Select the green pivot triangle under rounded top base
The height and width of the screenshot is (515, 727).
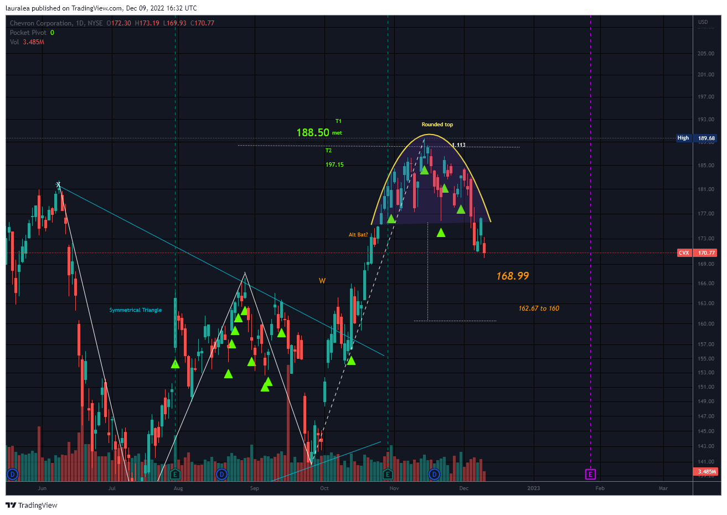[x=441, y=233]
